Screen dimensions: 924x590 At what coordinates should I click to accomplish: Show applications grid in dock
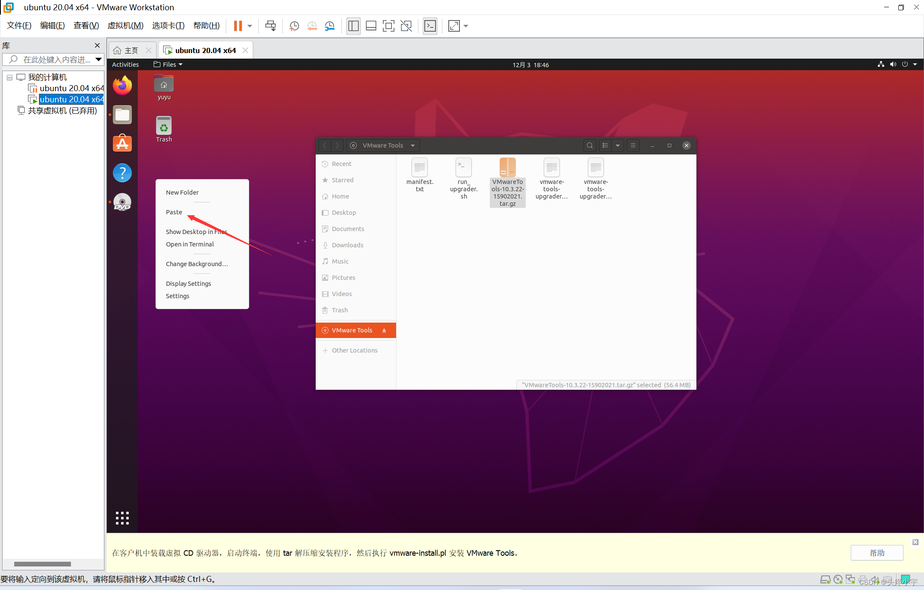tap(122, 518)
